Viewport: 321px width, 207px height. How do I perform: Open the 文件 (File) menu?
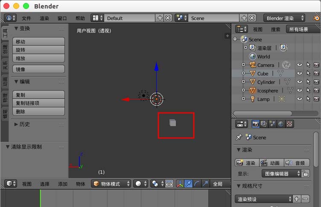pyautogui.click(x=26, y=18)
